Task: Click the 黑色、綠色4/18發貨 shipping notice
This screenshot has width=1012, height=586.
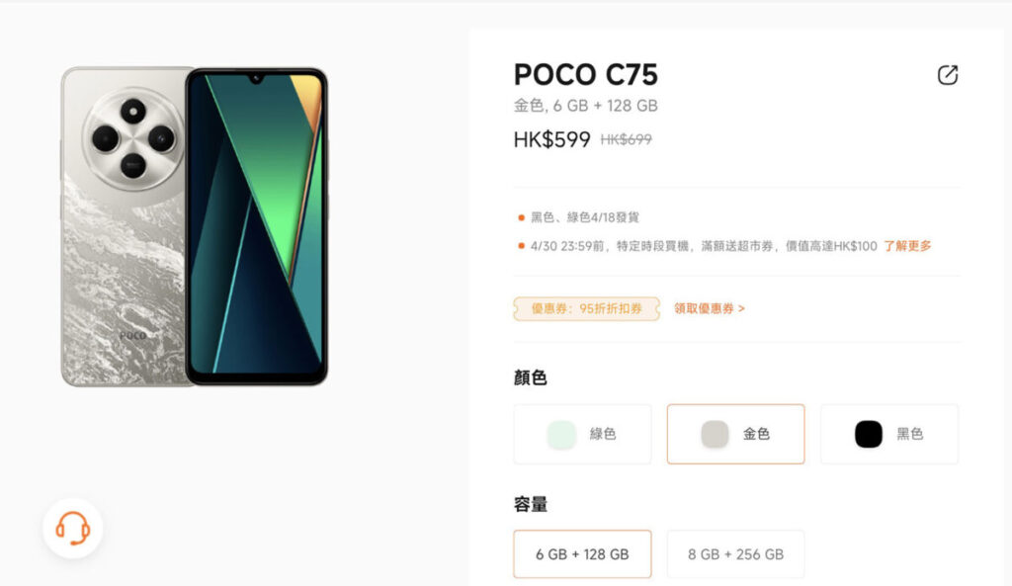Action: (585, 217)
